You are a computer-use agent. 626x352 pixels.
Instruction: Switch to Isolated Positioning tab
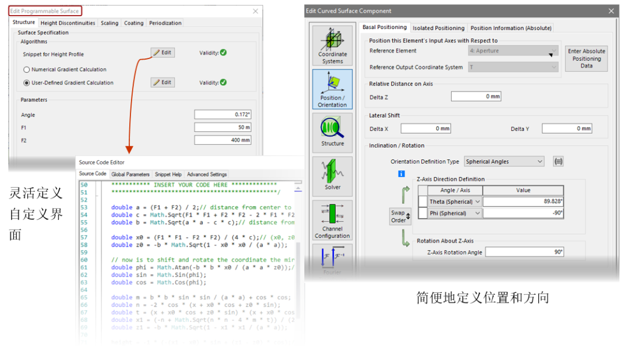(x=438, y=28)
